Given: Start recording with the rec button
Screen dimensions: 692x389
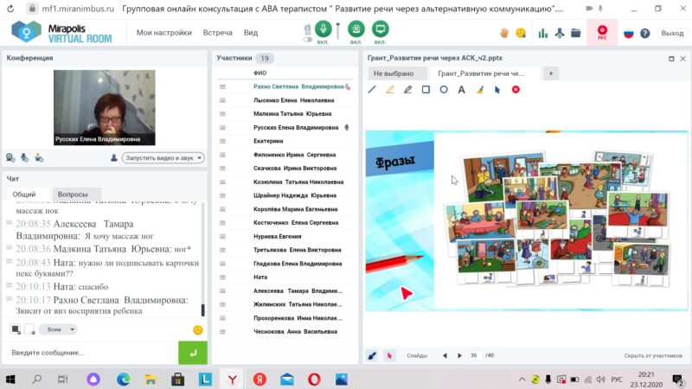Looking at the screenshot, I should pos(602,32).
